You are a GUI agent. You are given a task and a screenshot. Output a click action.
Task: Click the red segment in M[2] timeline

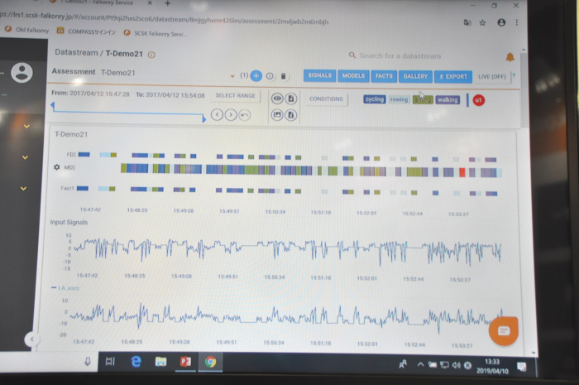coord(462,172)
